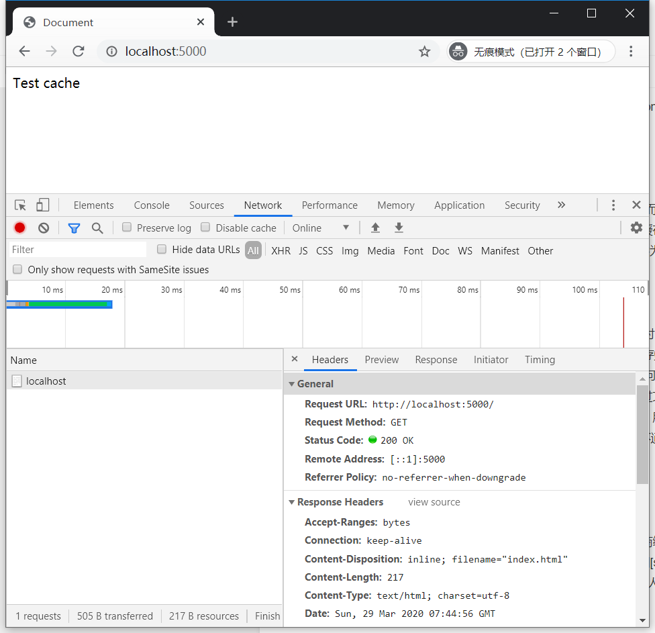Viewport: 655px width, 633px height.
Task: Switch to the Console panel
Action: (x=152, y=205)
